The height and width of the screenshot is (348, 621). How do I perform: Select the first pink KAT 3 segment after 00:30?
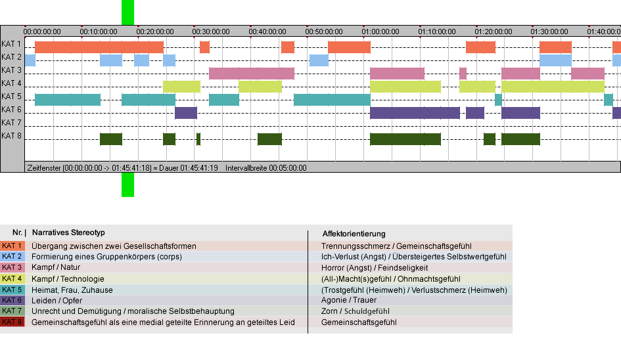pos(252,74)
